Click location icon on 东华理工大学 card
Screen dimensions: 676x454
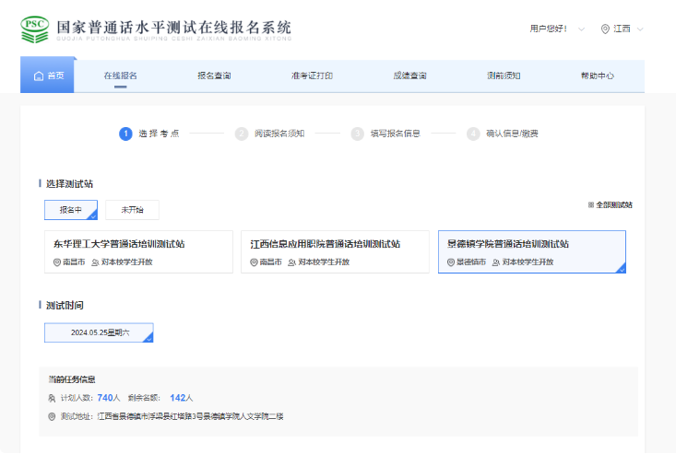57,262
